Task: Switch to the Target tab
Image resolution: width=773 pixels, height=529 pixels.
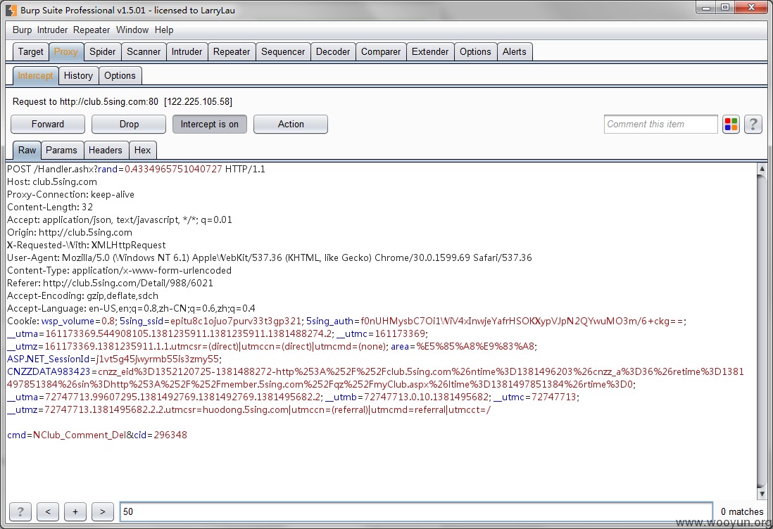Action: pyautogui.click(x=30, y=52)
